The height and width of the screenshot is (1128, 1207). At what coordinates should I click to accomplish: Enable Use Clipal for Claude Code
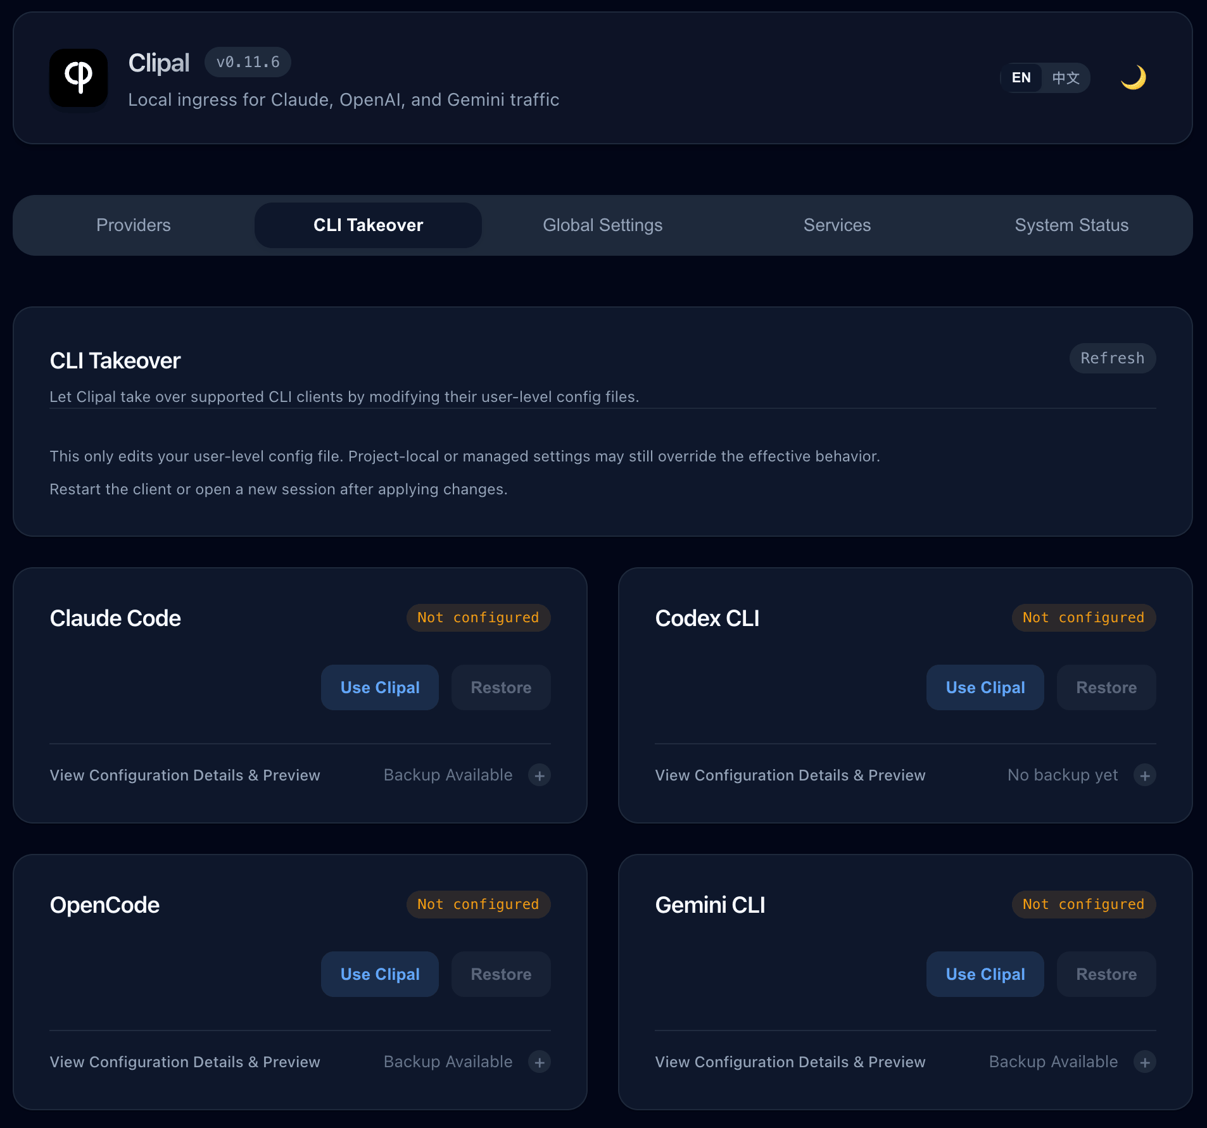point(379,687)
